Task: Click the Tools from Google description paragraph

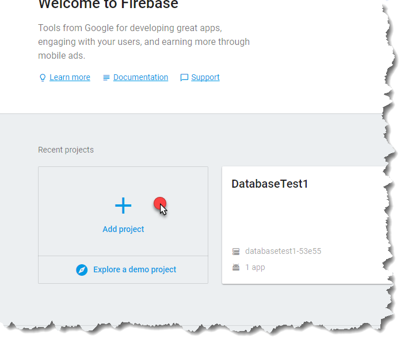Action: (x=144, y=41)
